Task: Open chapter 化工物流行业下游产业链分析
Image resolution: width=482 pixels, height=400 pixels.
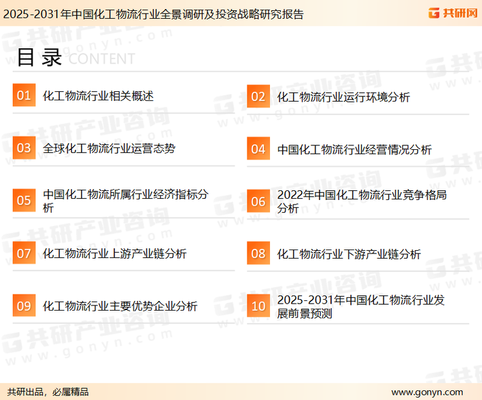Action: tap(349, 255)
